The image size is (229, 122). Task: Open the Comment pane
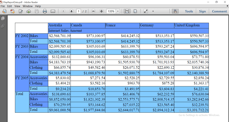tap(219, 11)
